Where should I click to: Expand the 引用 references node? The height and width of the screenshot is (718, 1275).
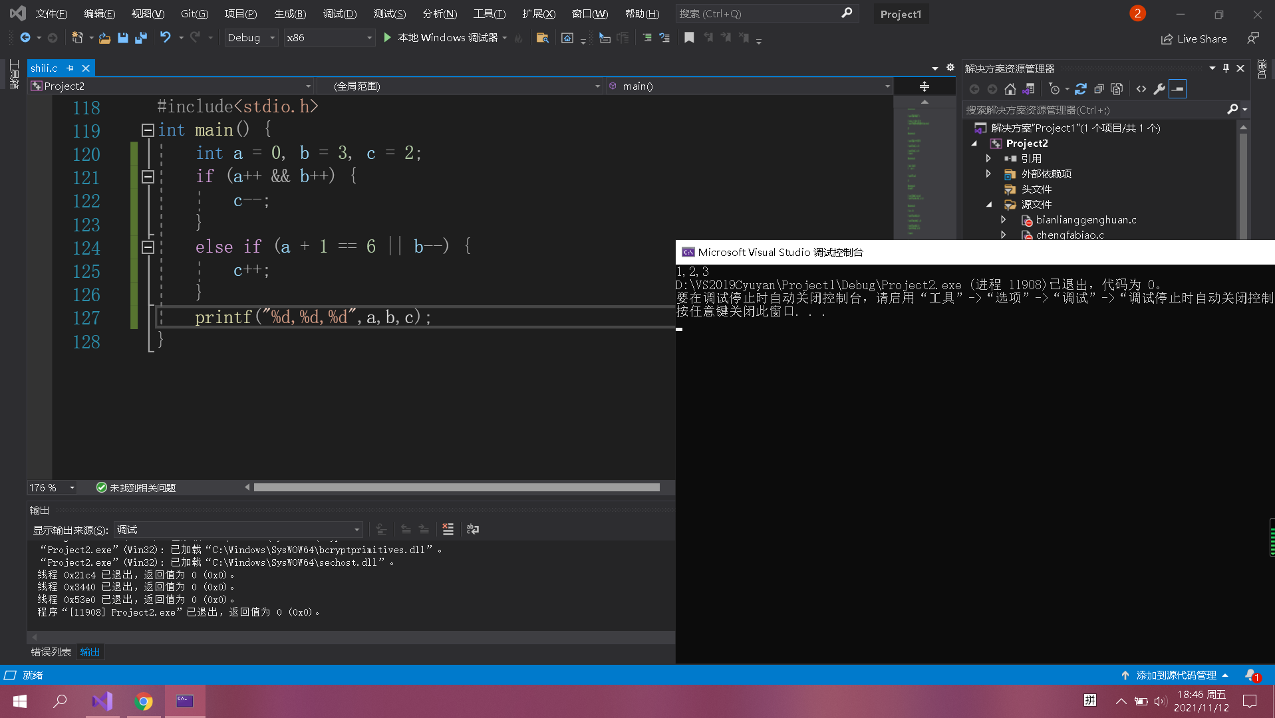click(x=988, y=158)
